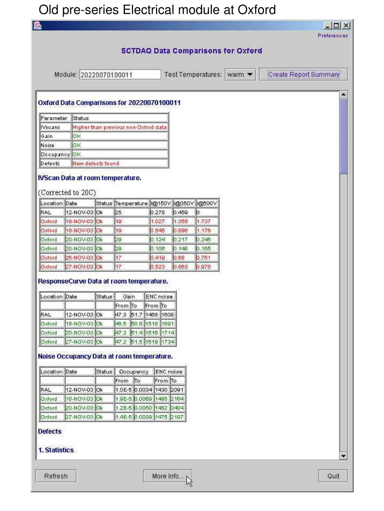Viewport: 384px width, 511px height.
Task: Click the I@350V column header
Action: [x=183, y=203]
